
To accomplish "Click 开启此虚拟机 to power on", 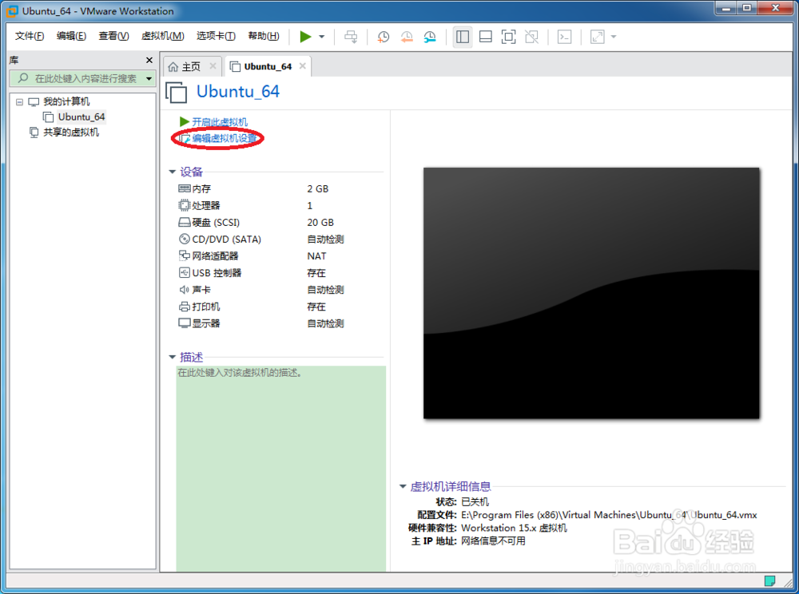I will [x=219, y=121].
